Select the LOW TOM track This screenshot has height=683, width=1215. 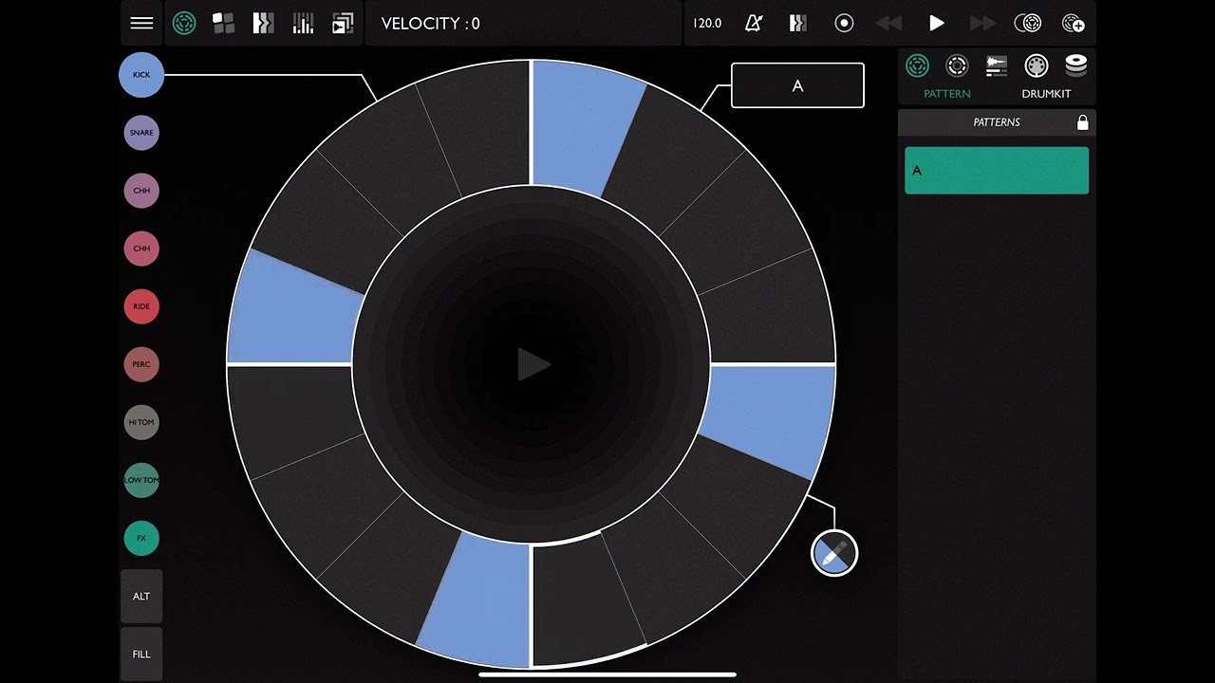tap(141, 480)
